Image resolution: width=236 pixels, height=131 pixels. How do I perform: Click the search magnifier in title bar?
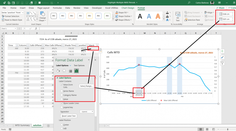[189, 3]
